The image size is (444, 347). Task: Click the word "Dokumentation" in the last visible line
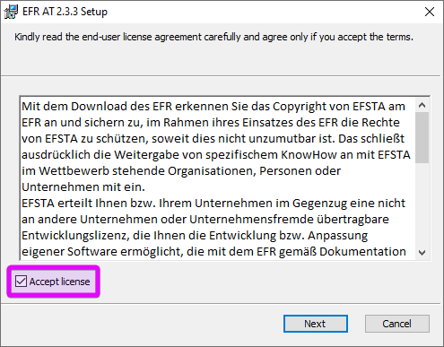(x=362, y=252)
